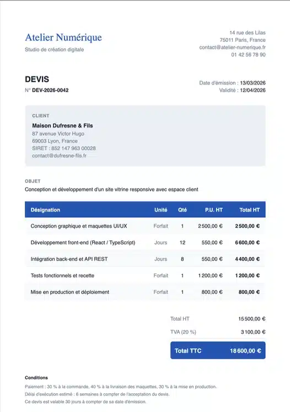Screen dimensions: 290x412
Task: Click the TVA (20 %) label
Action: (183, 332)
